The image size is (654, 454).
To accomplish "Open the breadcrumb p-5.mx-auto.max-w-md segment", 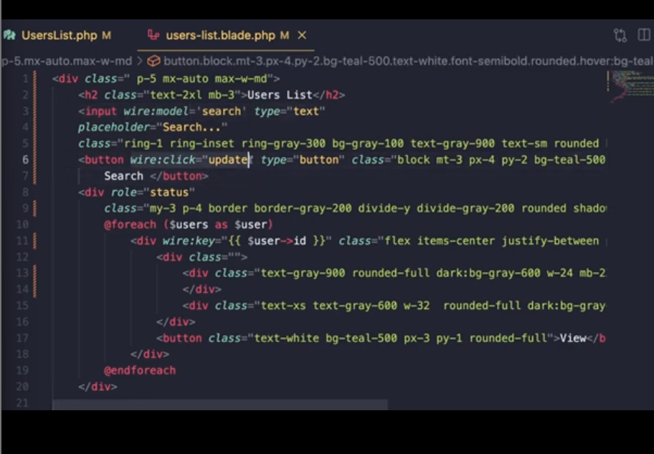I will click(67, 61).
